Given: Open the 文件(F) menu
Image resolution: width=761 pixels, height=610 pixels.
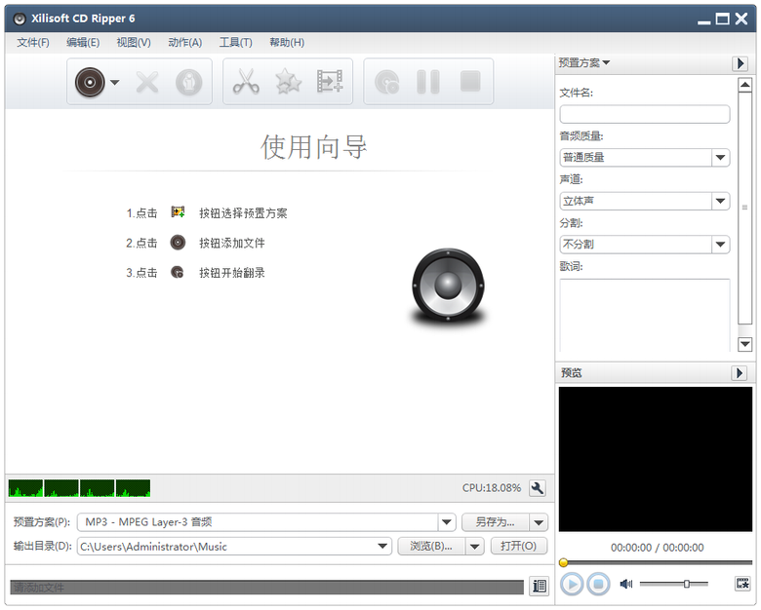Looking at the screenshot, I should [x=33, y=43].
